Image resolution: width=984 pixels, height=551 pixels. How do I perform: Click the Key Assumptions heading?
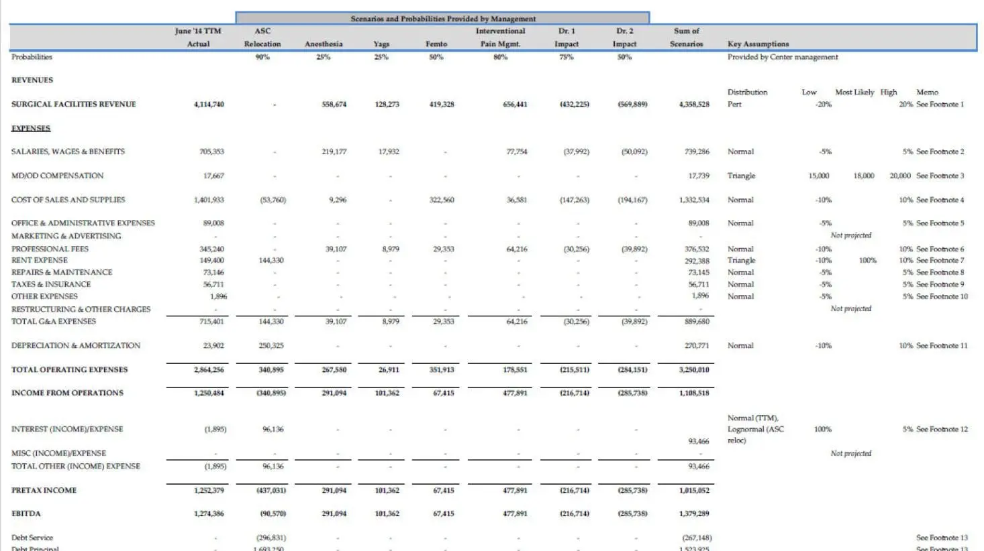point(758,44)
